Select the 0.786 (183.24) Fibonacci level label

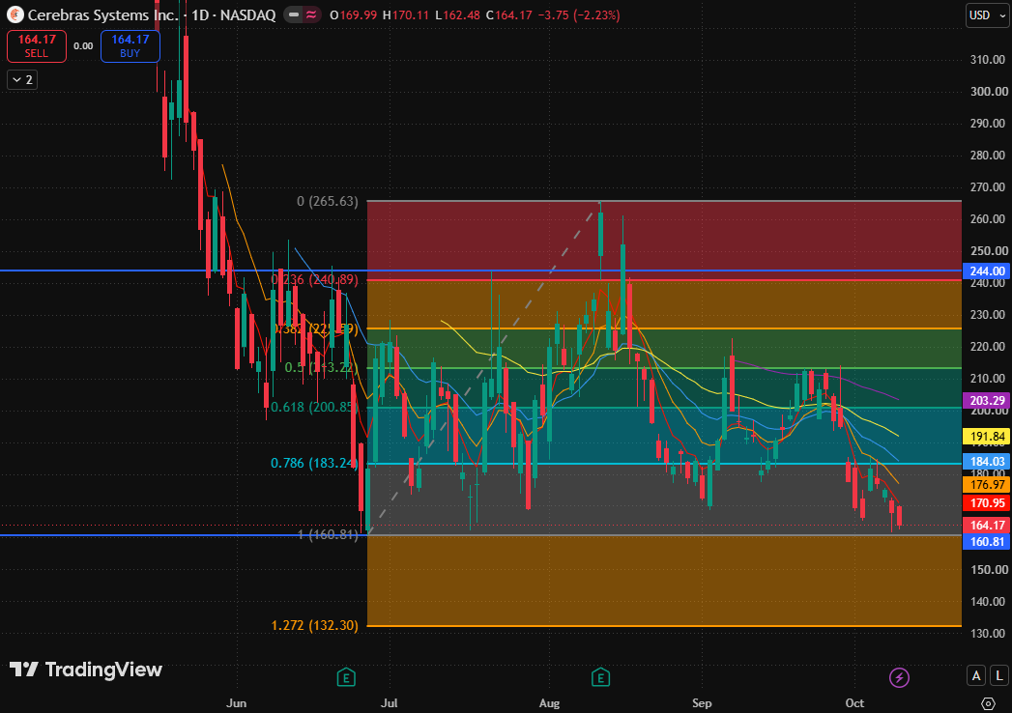314,464
